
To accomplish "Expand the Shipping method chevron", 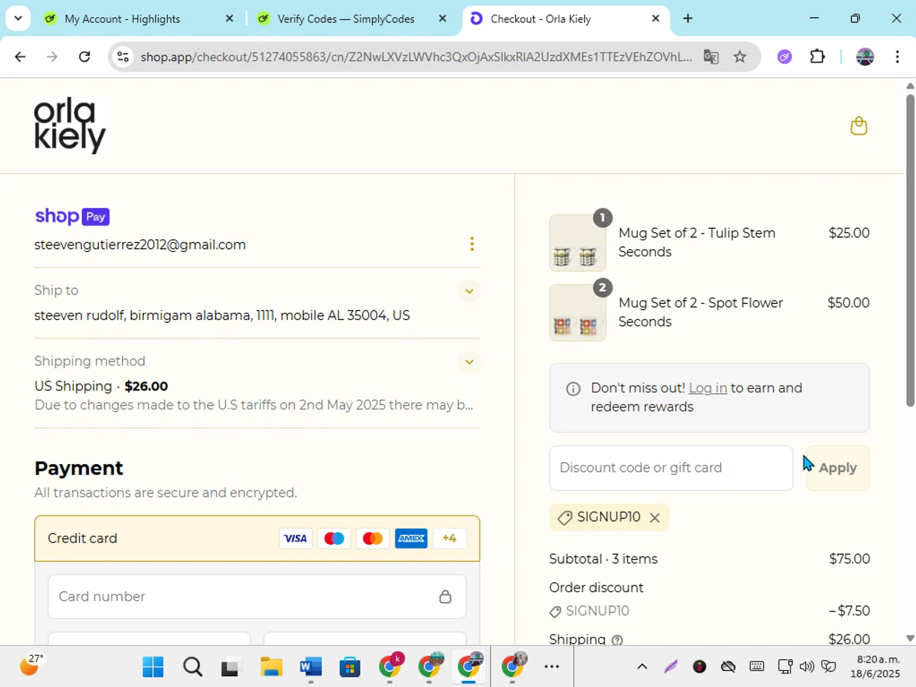I will pyautogui.click(x=469, y=362).
